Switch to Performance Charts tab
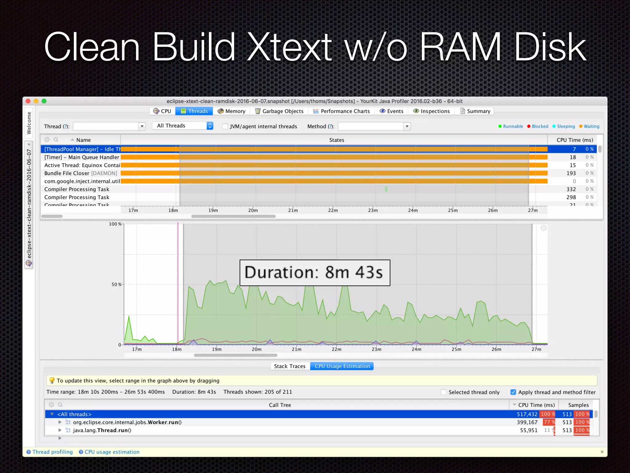The image size is (630, 473). coord(341,111)
